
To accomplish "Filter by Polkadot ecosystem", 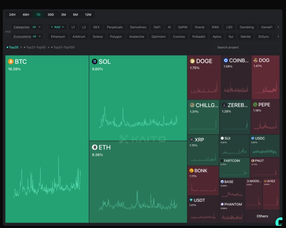I will click(x=198, y=37).
